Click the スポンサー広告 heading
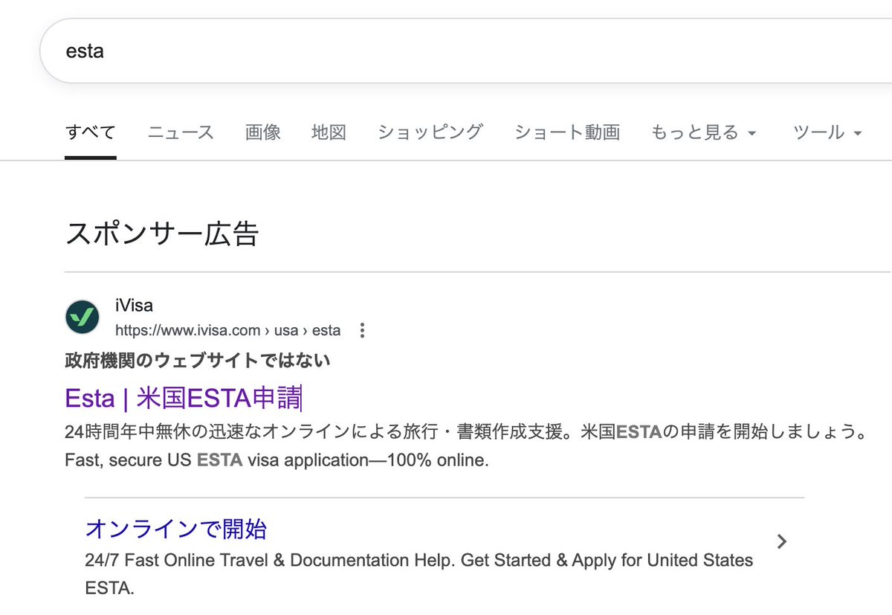This screenshot has height=615, width=892. (x=161, y=234)
